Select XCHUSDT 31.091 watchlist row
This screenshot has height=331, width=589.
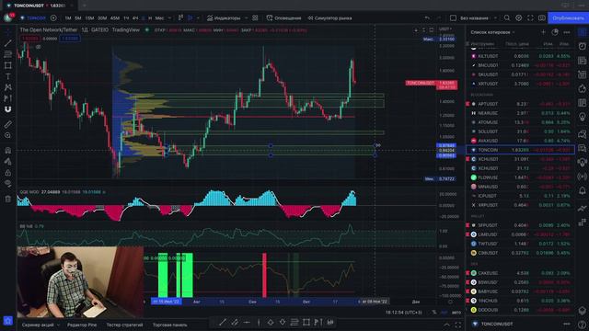click(520, 159)
